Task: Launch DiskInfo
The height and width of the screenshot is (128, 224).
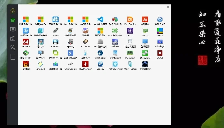Action: click(115, 43)
